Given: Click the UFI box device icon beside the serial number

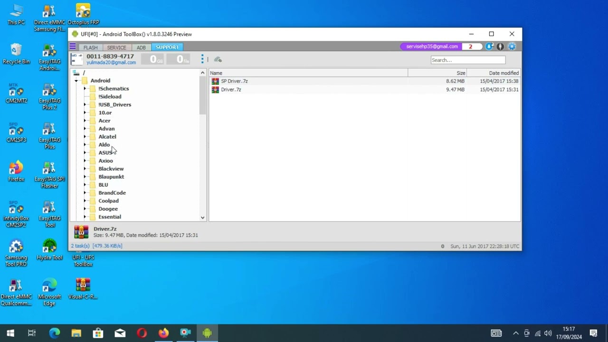Looking at the screenshot, I should click(x=77, y=59).
